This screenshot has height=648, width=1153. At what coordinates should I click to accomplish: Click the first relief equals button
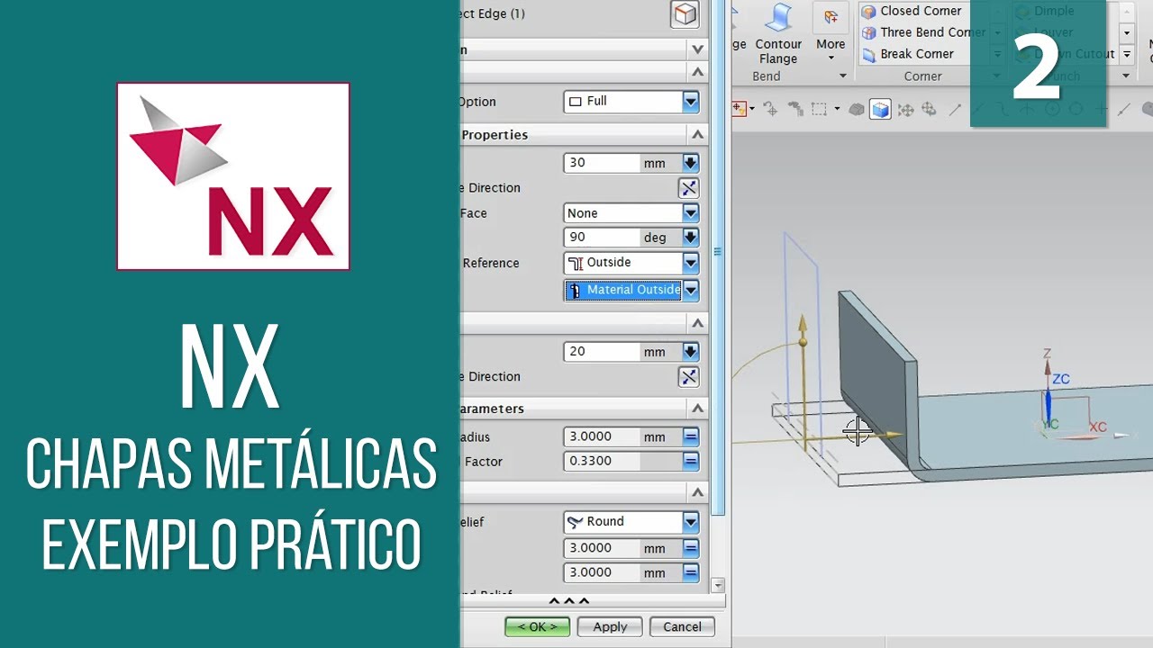(691, 548)
